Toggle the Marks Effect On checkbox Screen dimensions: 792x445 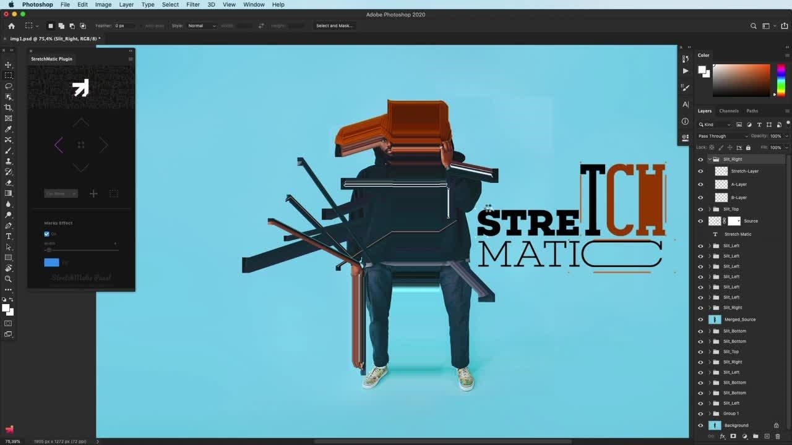(46, 234)
